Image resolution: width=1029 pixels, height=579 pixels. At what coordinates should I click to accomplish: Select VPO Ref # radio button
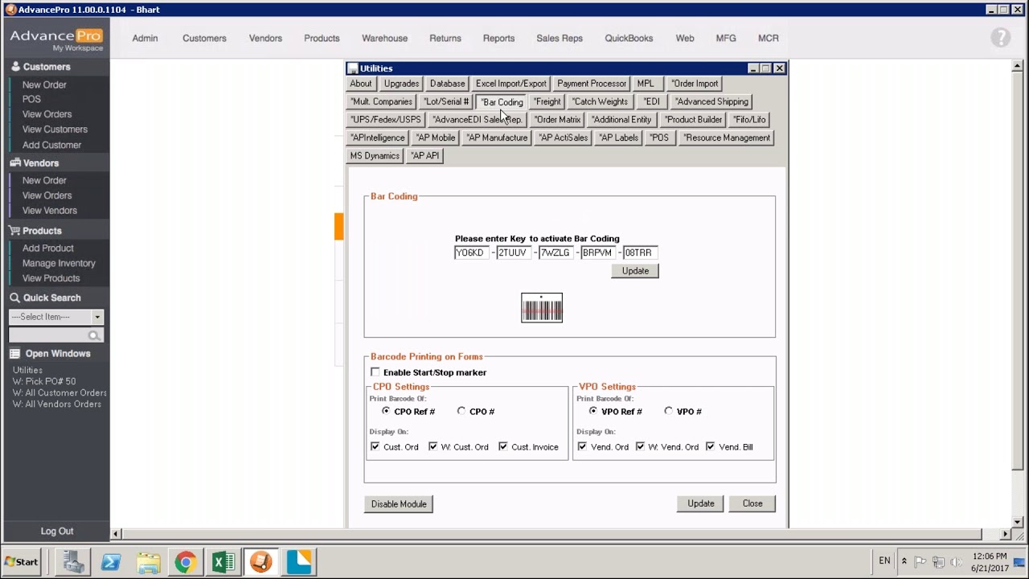[593, 411]
